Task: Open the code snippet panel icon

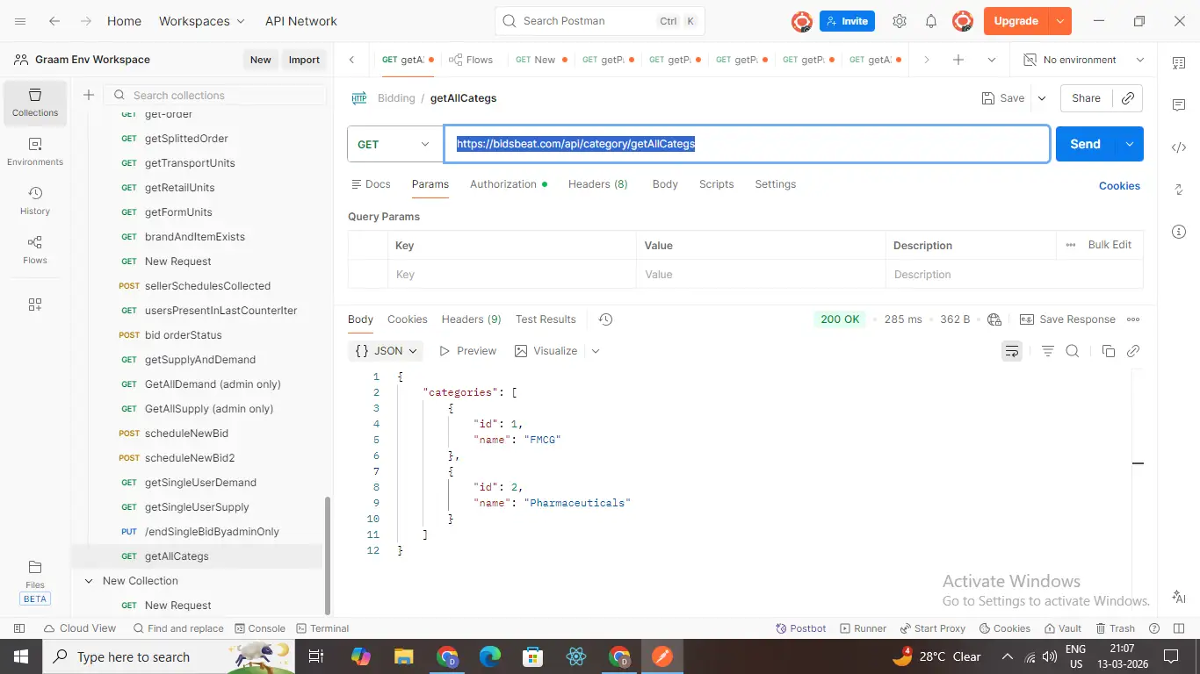Action: [x=1179, y=147]
